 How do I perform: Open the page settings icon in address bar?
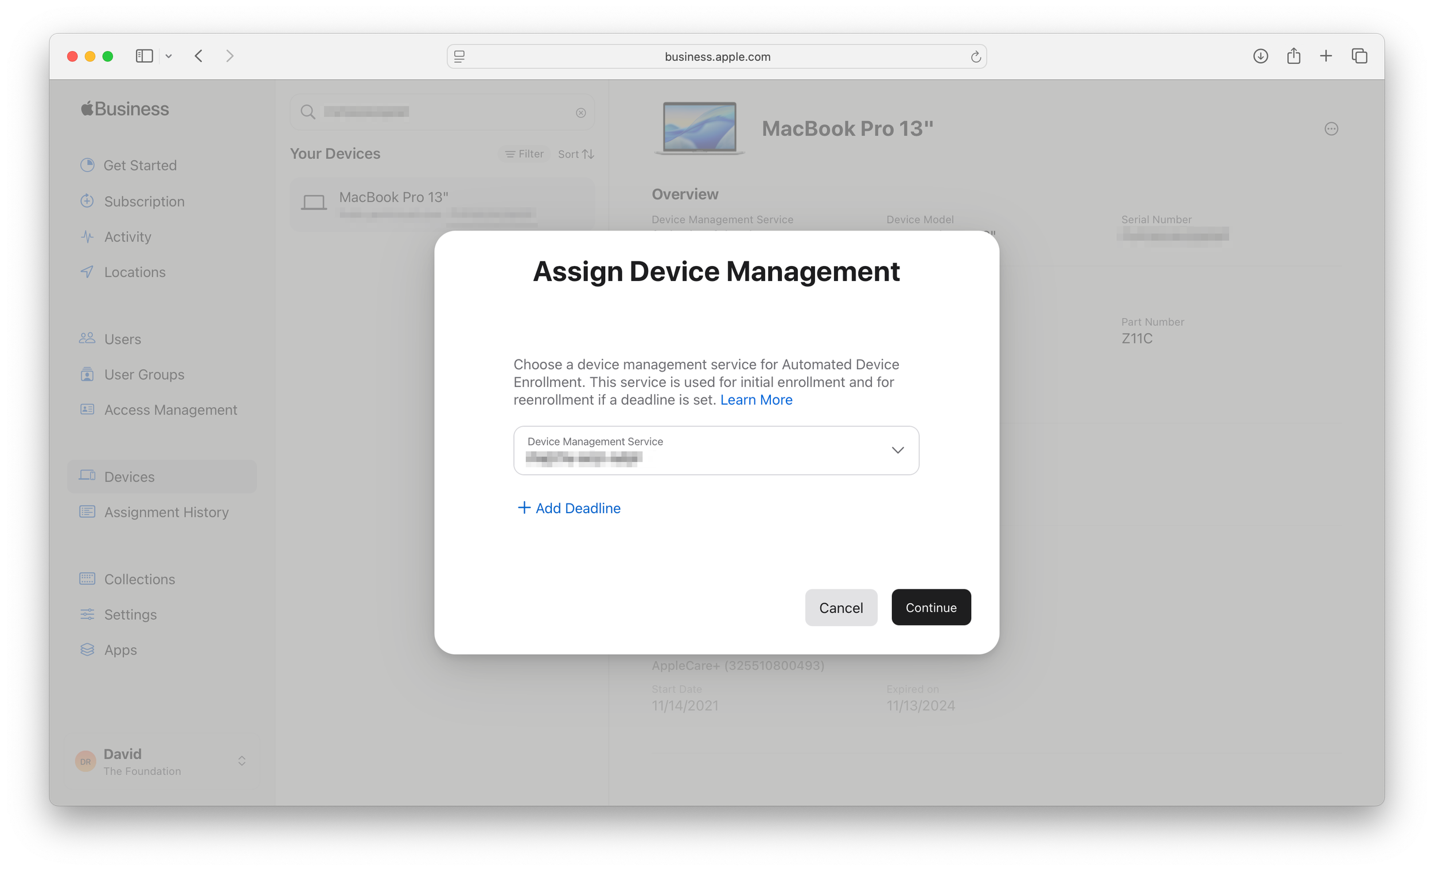click(459, 56)
